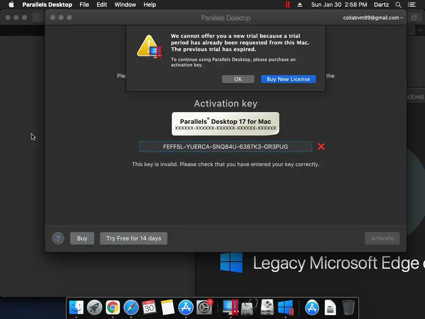This screenshot has height=319, width=425.
Task: Click Parallels status icon in menu bar
Action: [288, 5]
